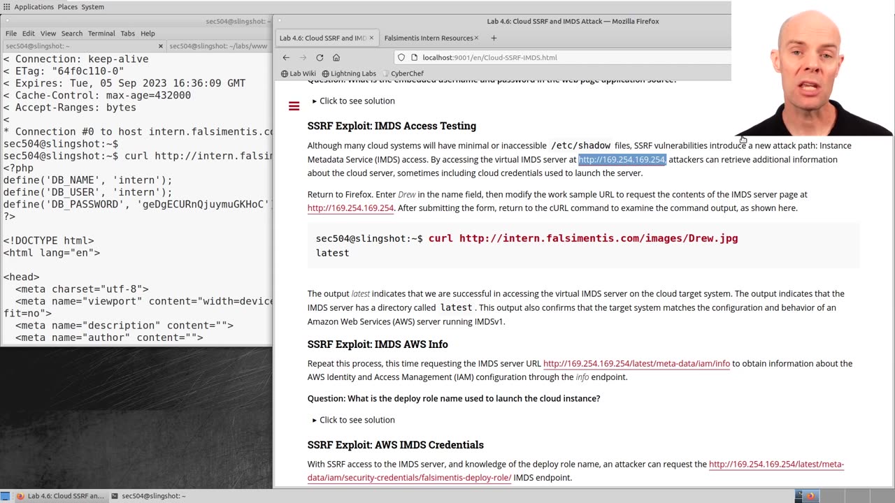
Task: Go forward in Firefox
Action: click(303, 57)
